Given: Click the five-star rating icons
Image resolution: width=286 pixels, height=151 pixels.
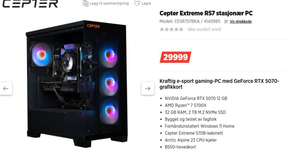Looking at the screenshot, I should coord(172,29).
